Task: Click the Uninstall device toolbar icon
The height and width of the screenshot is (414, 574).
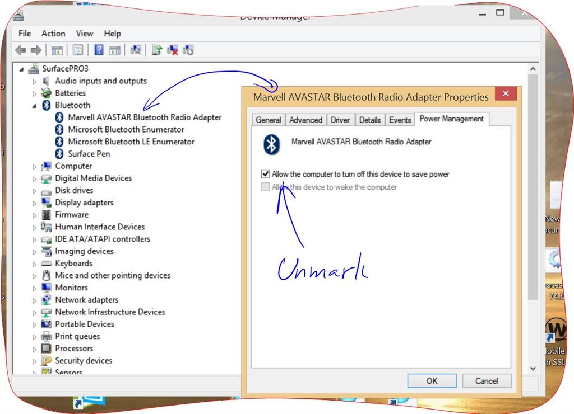Action: [x=173, y=50]
